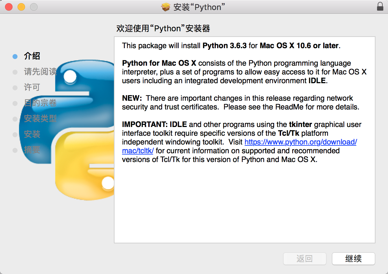388x274 pixels.
Task: Click the 欢迎使用"Python"安装器 heading
Action: [x=163, y=28]
